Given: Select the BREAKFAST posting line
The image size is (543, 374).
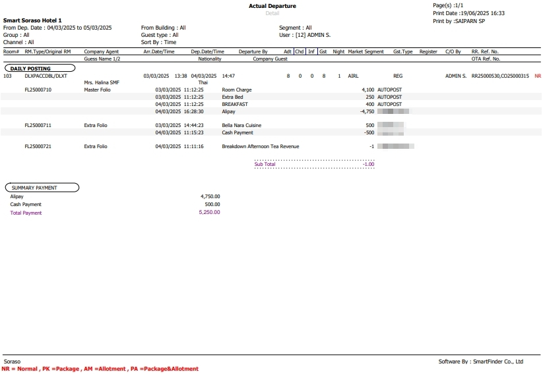Looking at the screenshot, I should click(x=235, y=104).
